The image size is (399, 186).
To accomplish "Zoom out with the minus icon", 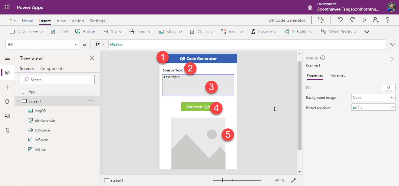I will click(206, 180).
